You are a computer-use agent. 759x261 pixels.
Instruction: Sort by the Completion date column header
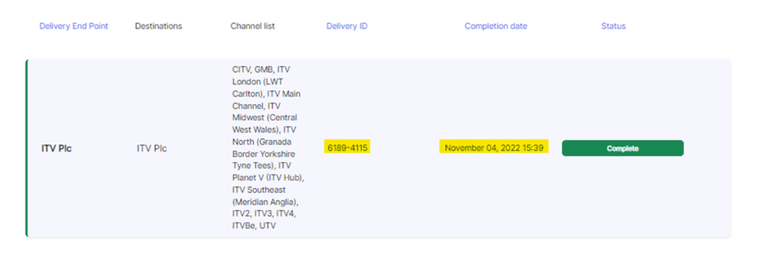[x=496, y=26]
